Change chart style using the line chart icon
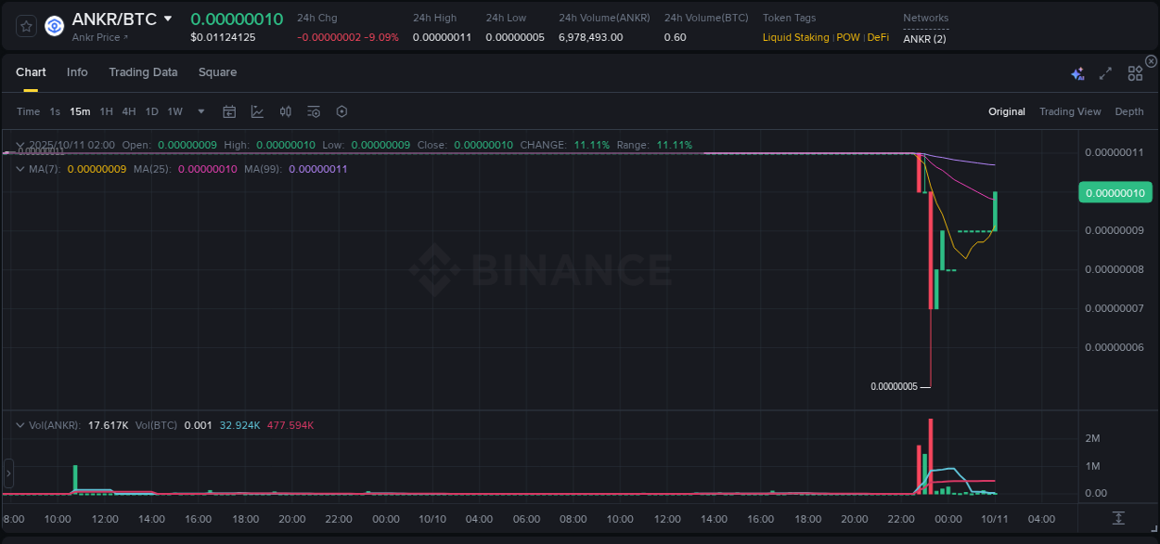This screenshot has width=1160, height=544. tap(257, 111)
